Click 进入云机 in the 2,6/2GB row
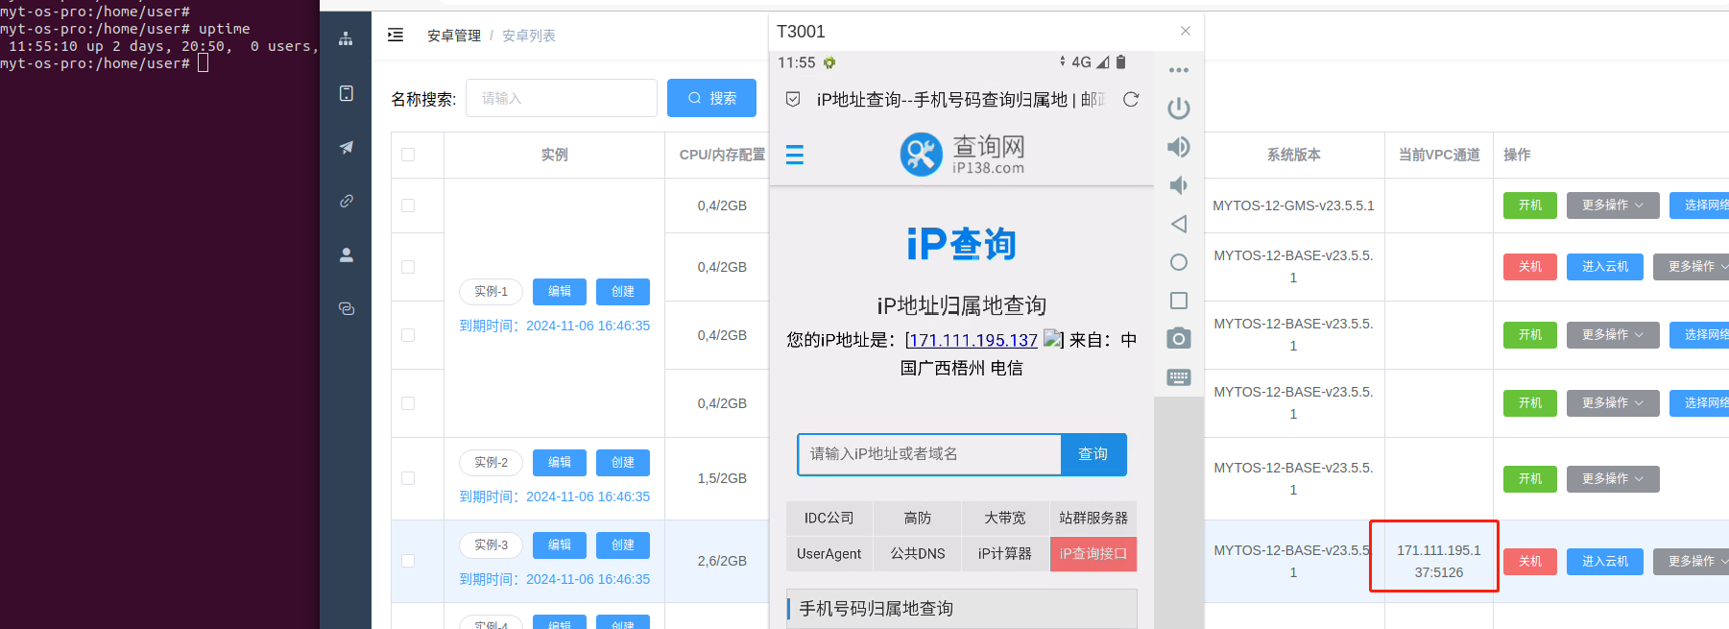 1605,562
